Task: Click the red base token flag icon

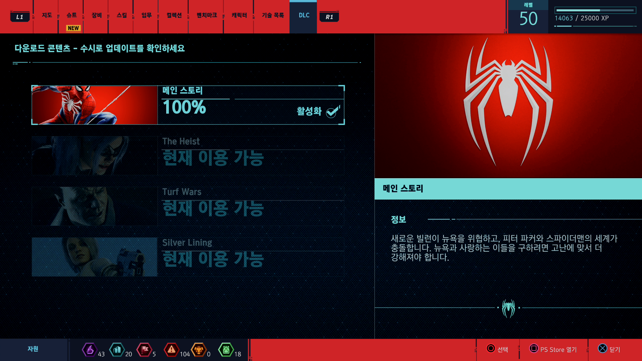Action: (x=144, y=350)
